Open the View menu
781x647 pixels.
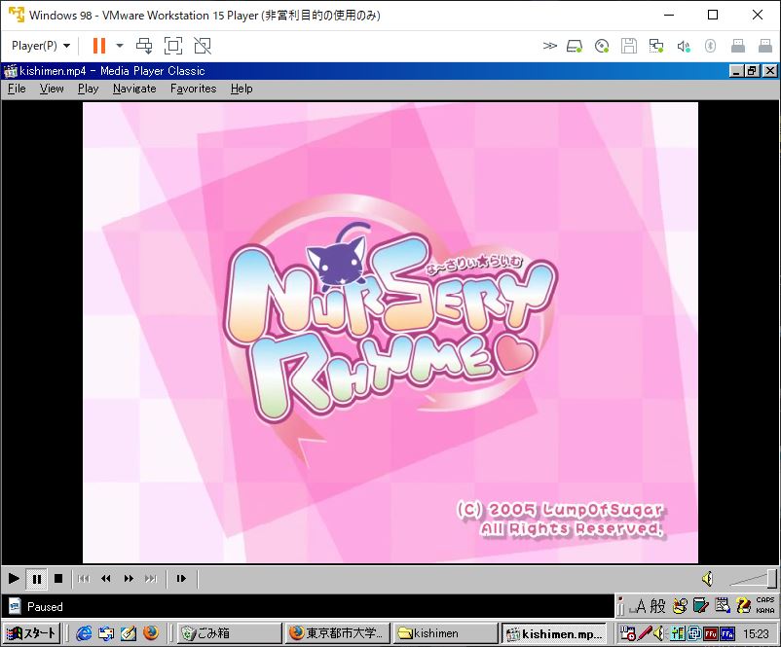click(x=52, y=89)
